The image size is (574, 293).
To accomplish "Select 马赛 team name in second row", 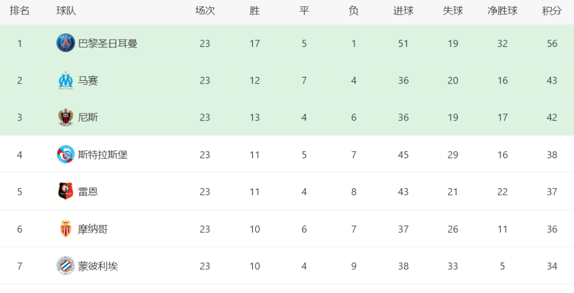I will click(x=88, y=80).
